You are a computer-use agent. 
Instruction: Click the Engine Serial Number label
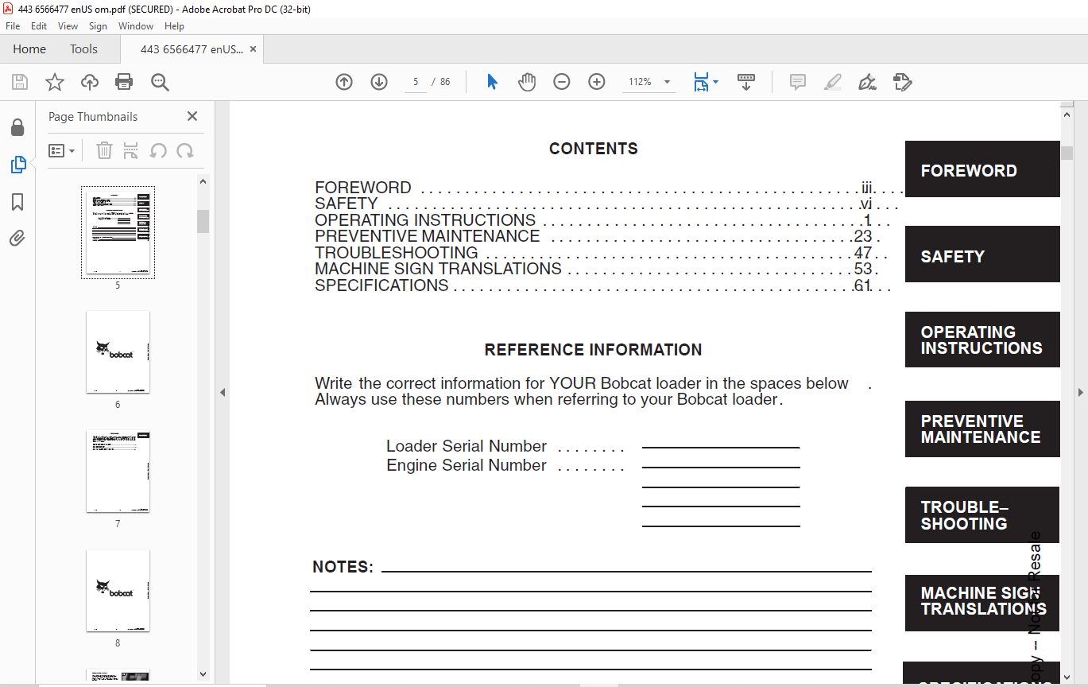467,465
